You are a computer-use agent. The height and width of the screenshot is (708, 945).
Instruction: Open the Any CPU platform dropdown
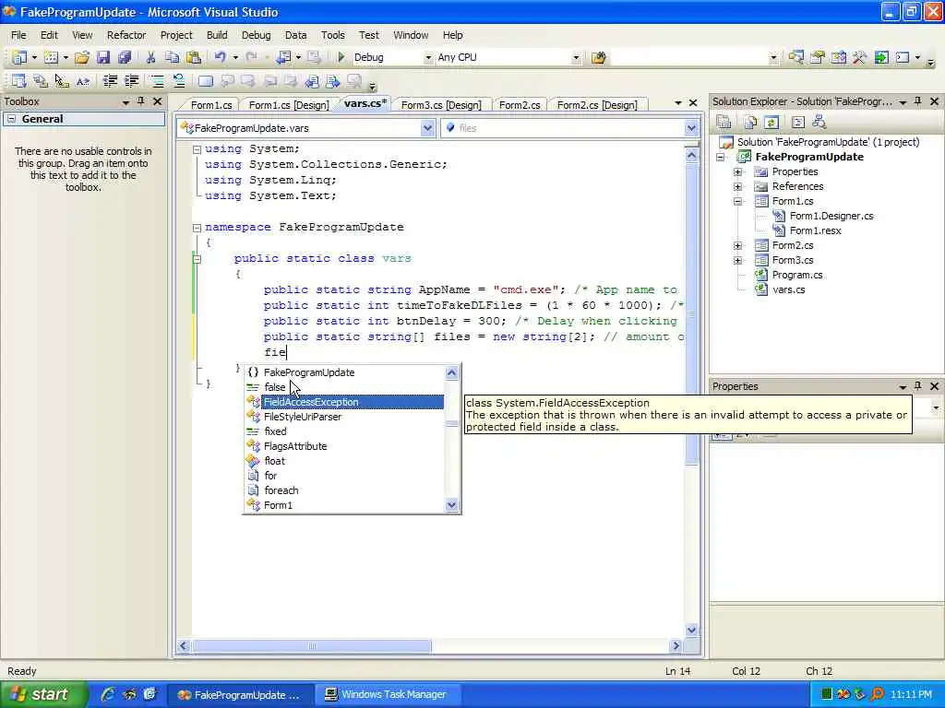click(x=576, y=58)
